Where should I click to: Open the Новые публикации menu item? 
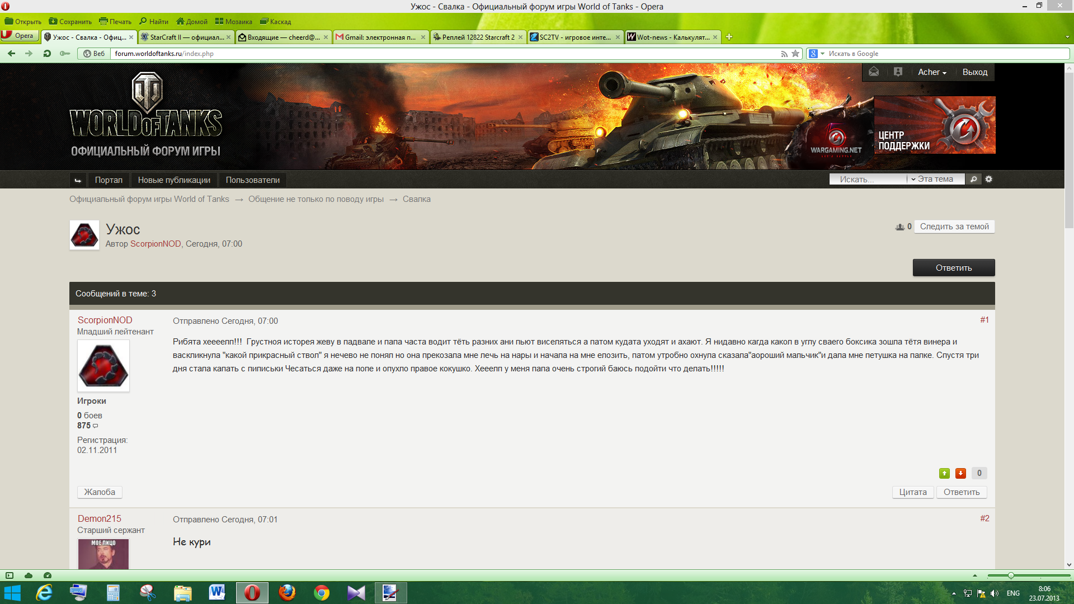click(174, 180)
